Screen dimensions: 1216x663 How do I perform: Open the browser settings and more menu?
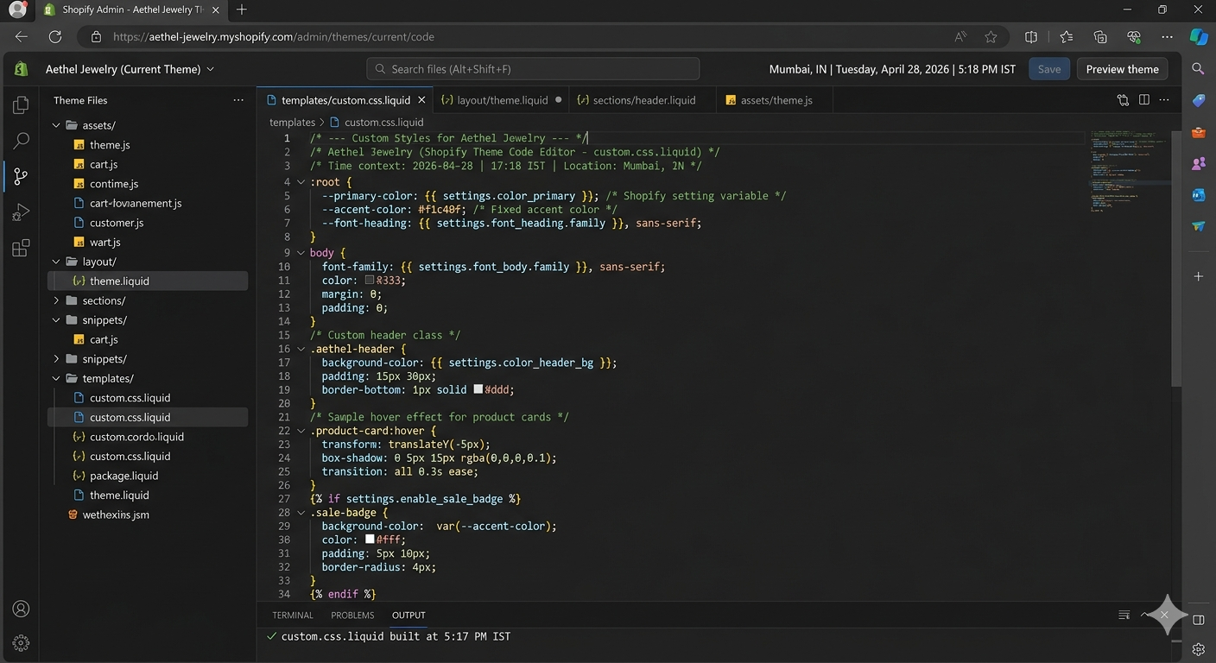(x=1168, y=37)
